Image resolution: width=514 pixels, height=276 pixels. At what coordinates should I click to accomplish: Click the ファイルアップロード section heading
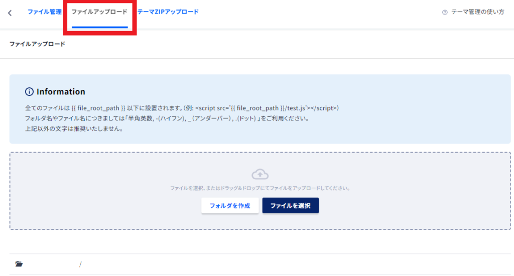[x=37, y=44]
